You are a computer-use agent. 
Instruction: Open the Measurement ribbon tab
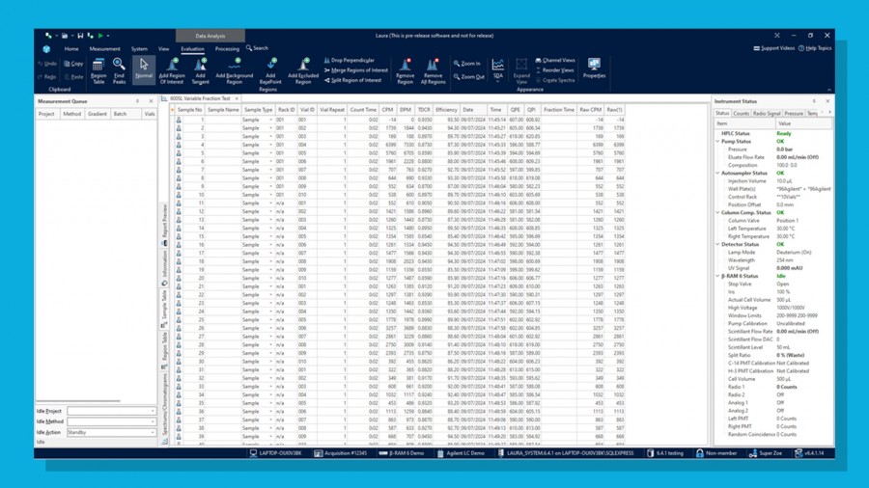point(104,48)
